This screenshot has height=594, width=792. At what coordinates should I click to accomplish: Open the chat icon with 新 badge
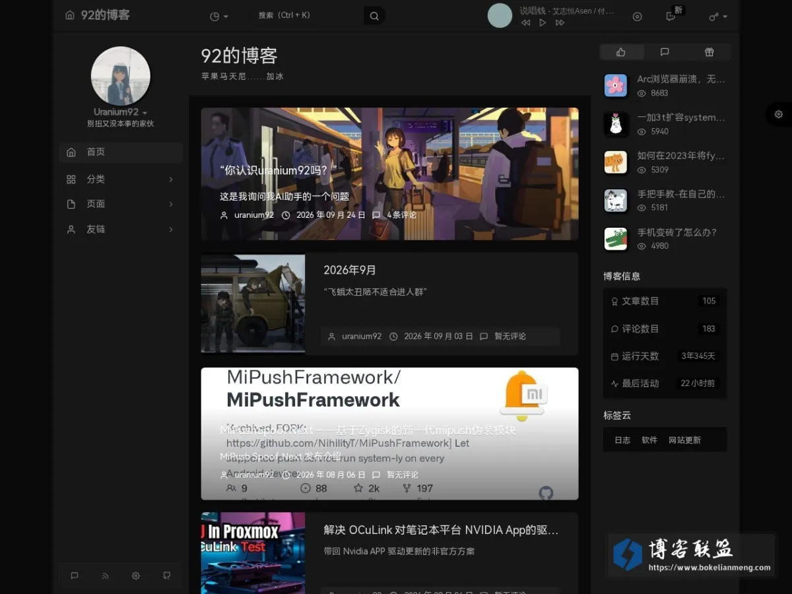(671, 16)
